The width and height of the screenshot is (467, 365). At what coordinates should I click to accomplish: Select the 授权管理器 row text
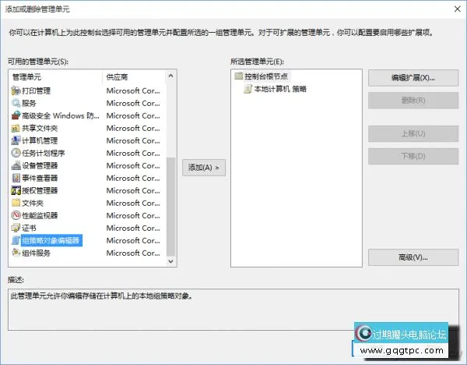(x=40, y=191)
